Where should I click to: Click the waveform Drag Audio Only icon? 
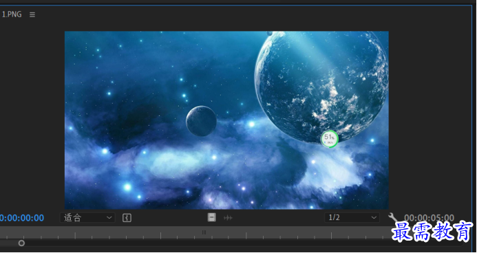228,218
